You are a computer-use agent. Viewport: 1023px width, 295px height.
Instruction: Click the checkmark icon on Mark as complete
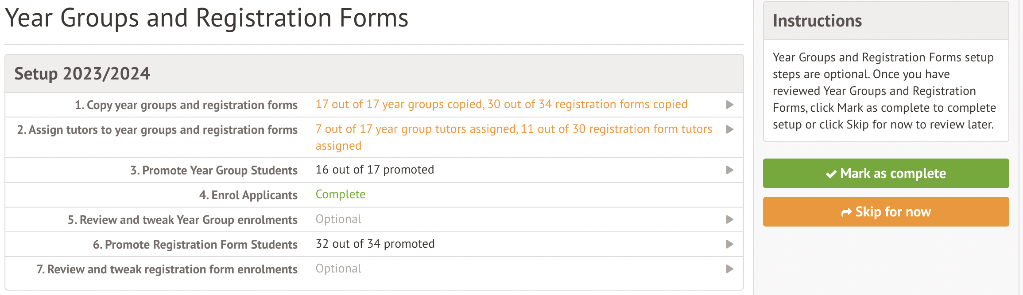click(831, 174)
